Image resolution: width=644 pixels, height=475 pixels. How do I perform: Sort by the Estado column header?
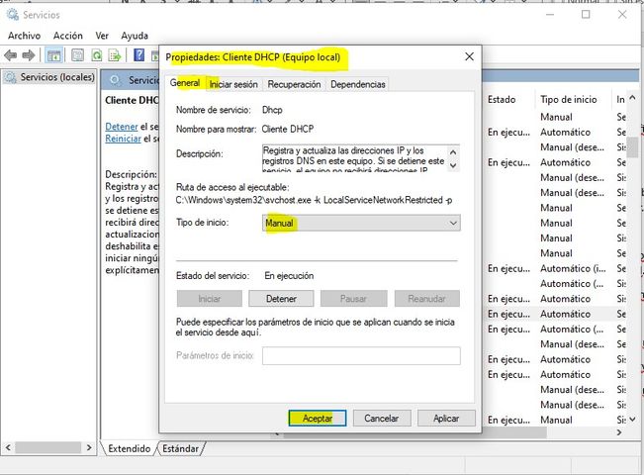[x=502, y=99]
